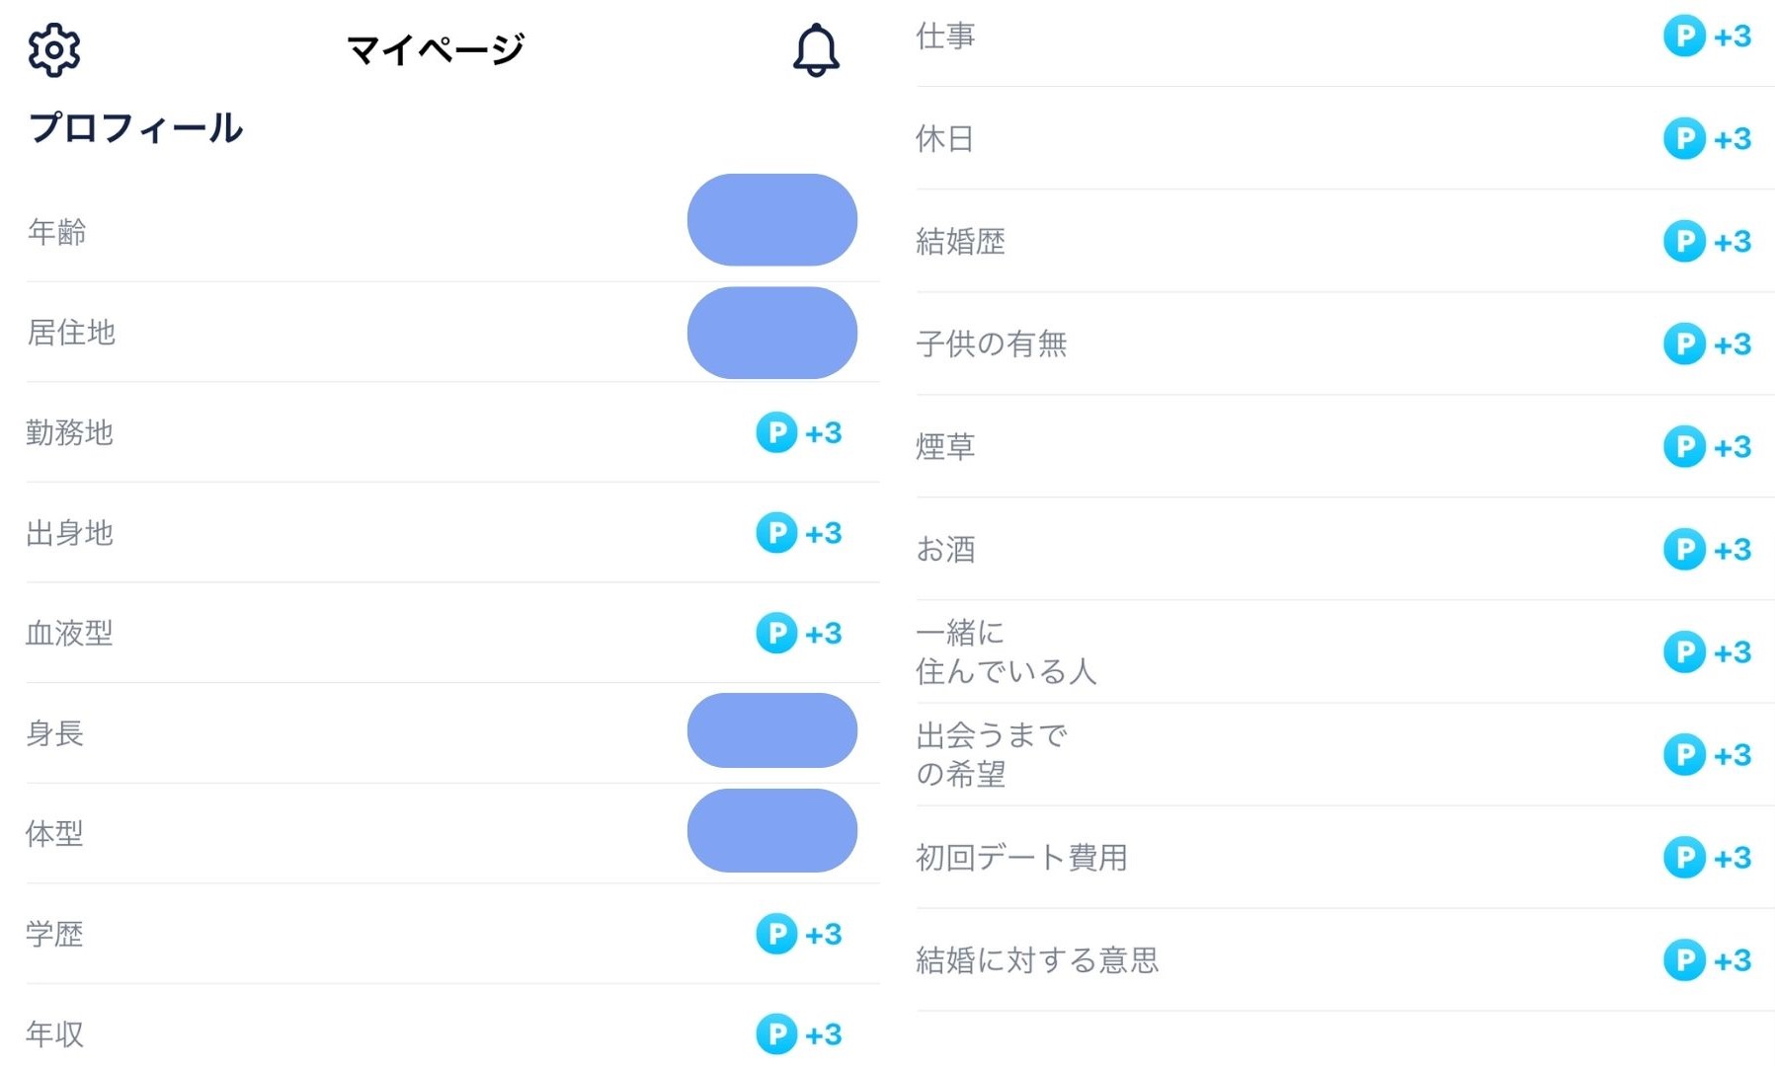Image resolution: width=1775 pixels, height=1066 pixels.
Task: Select the プロフィール section header
Action: 135,126
